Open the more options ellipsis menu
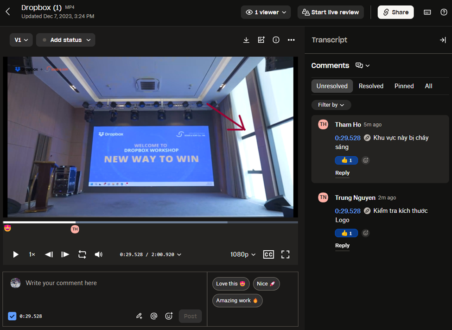452x330 pixels. click(x=291, y=40)
